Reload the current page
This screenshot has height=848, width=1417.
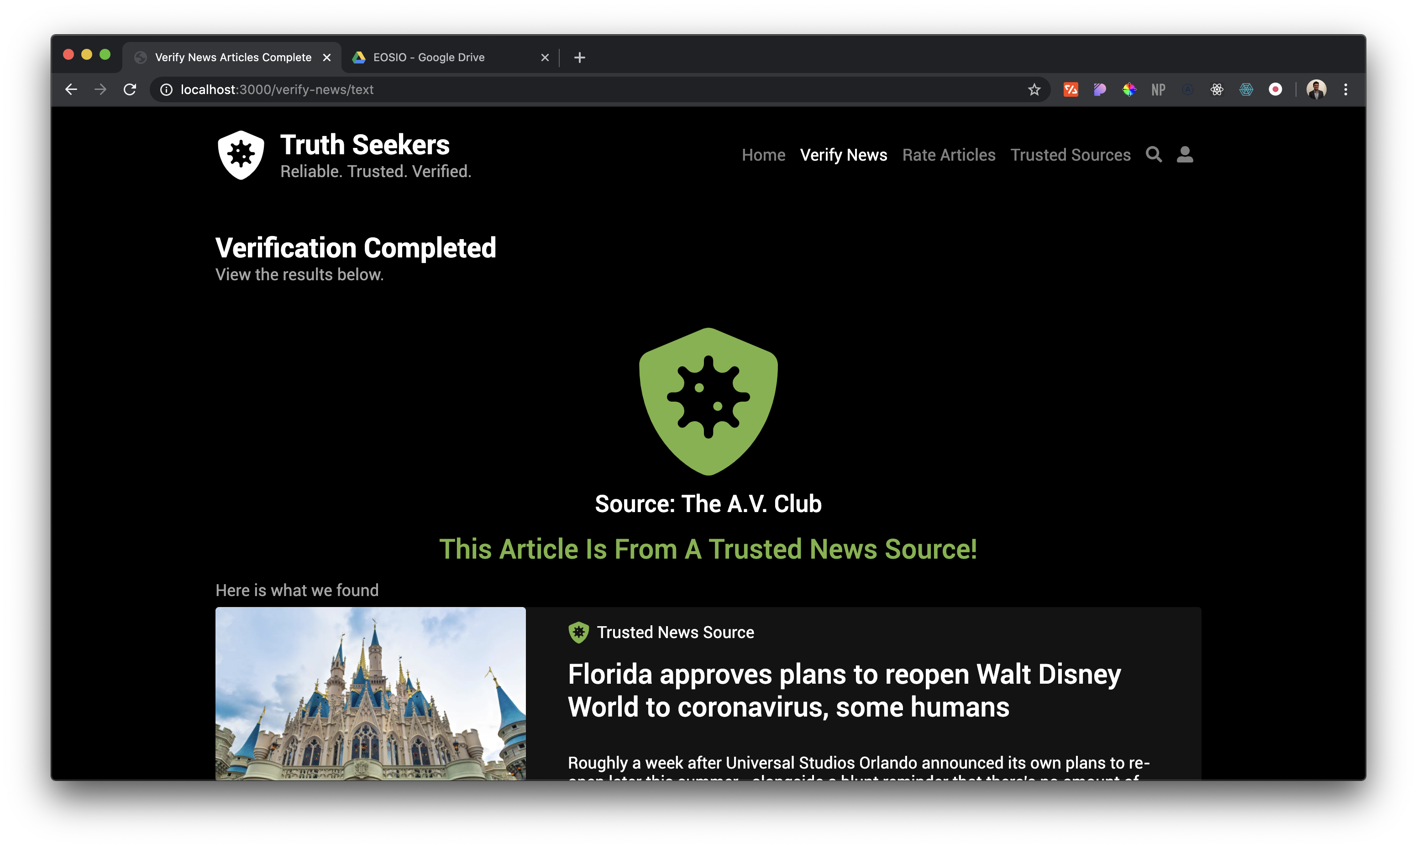pyautogui.click(x=130, y=90)
